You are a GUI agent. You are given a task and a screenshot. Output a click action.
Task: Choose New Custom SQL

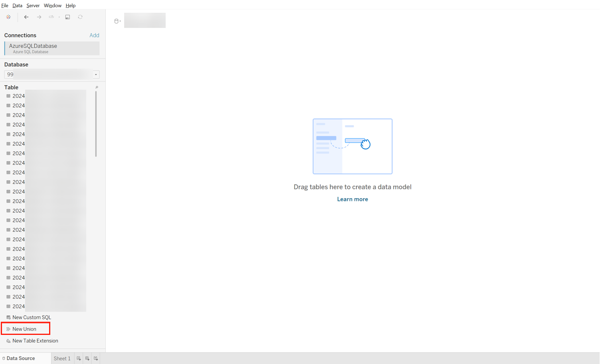(x=32, y=317)
